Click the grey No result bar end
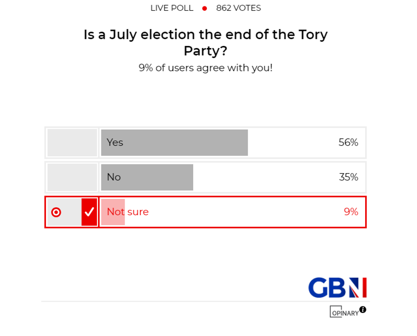The height and width of the screenshot is (336, 417). 189,177
